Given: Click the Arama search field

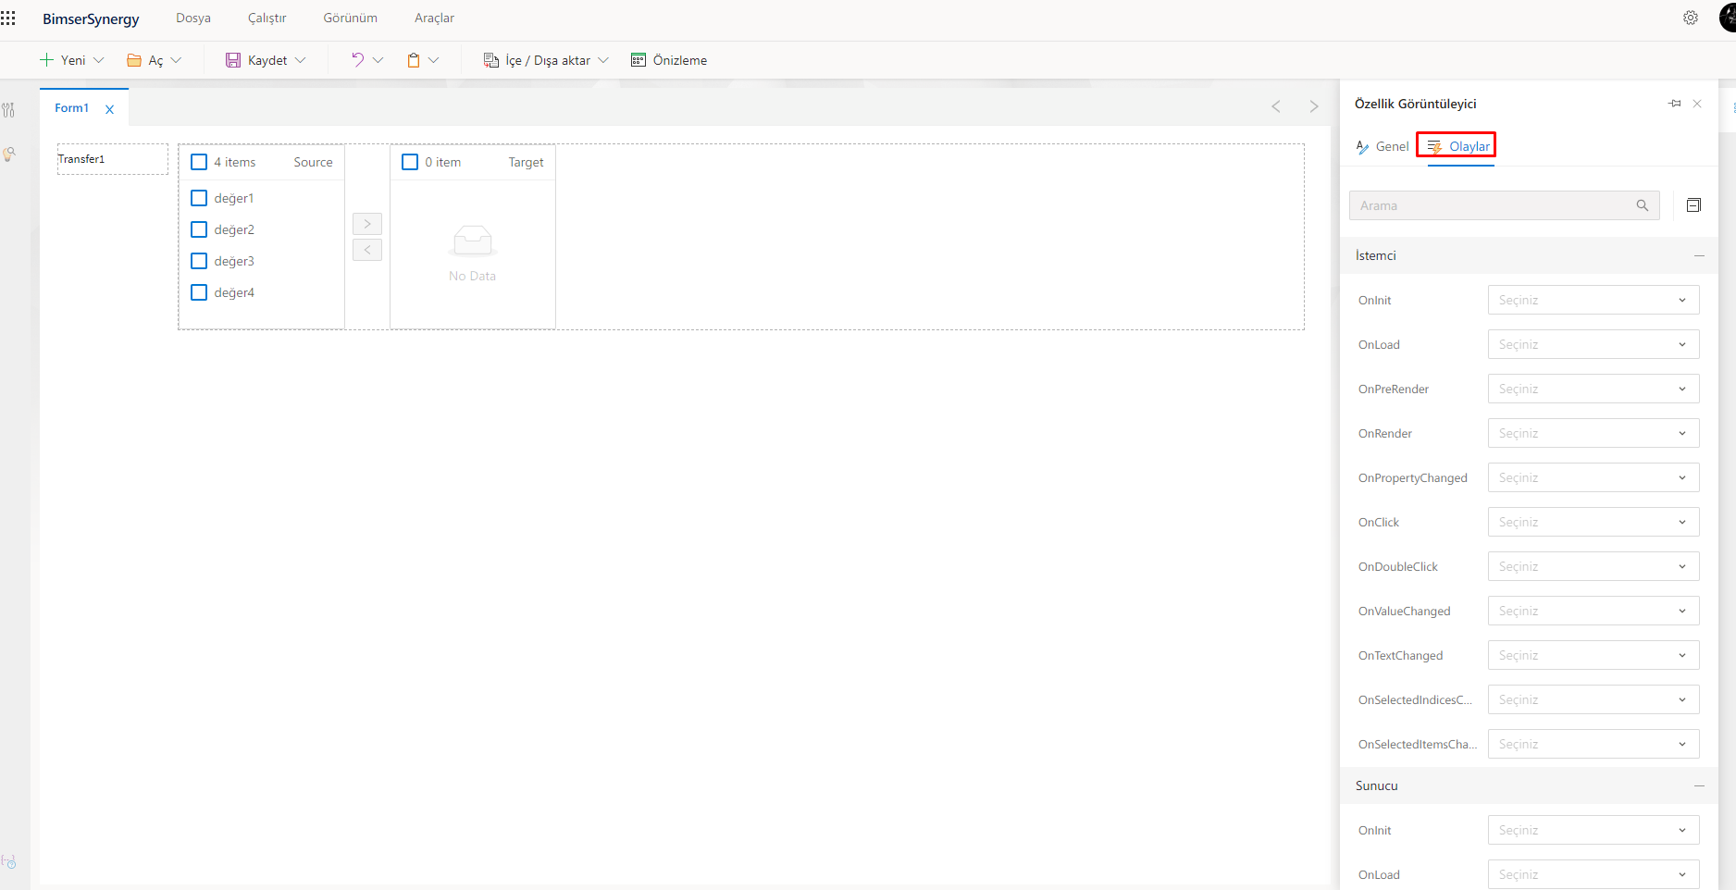Looking at the screenshot, I should coord(1492,205).
